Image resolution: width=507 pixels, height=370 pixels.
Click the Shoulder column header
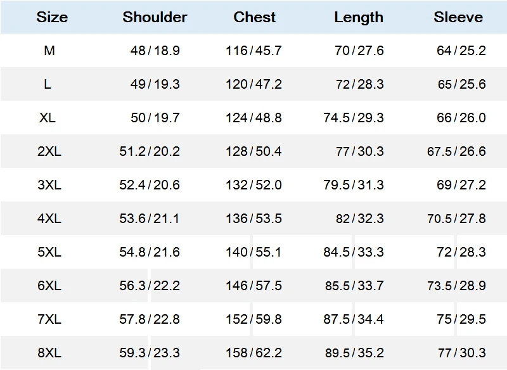pyautogui.click(x=155, y=17)
